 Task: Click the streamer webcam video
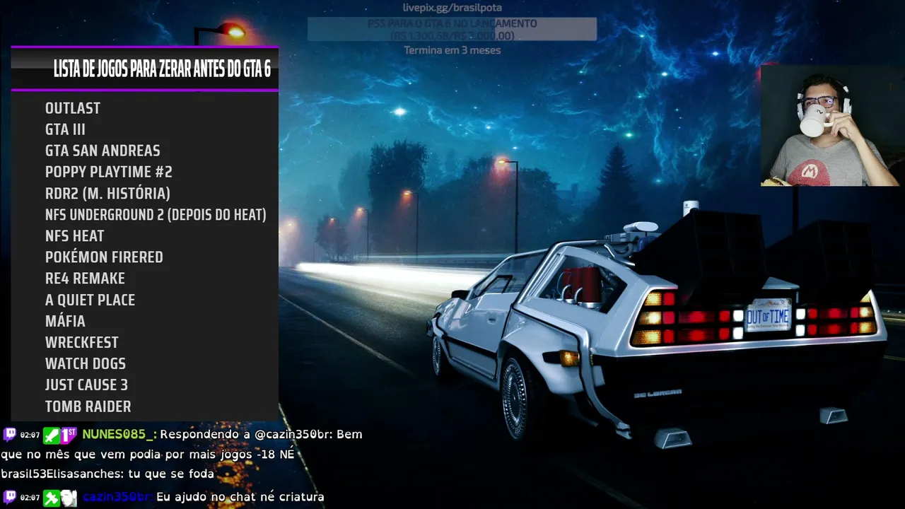pos(832,126)
